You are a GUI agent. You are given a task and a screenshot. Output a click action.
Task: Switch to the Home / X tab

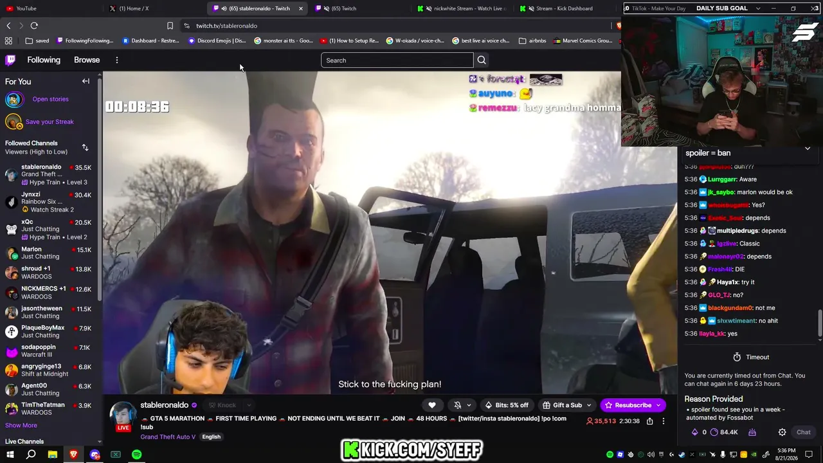(x=156, y=8)
